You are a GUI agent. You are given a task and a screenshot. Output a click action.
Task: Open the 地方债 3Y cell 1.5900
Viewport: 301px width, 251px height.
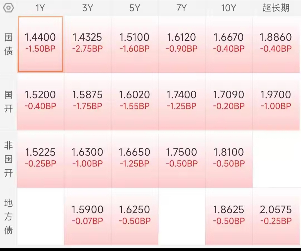(x=88, y=216)
